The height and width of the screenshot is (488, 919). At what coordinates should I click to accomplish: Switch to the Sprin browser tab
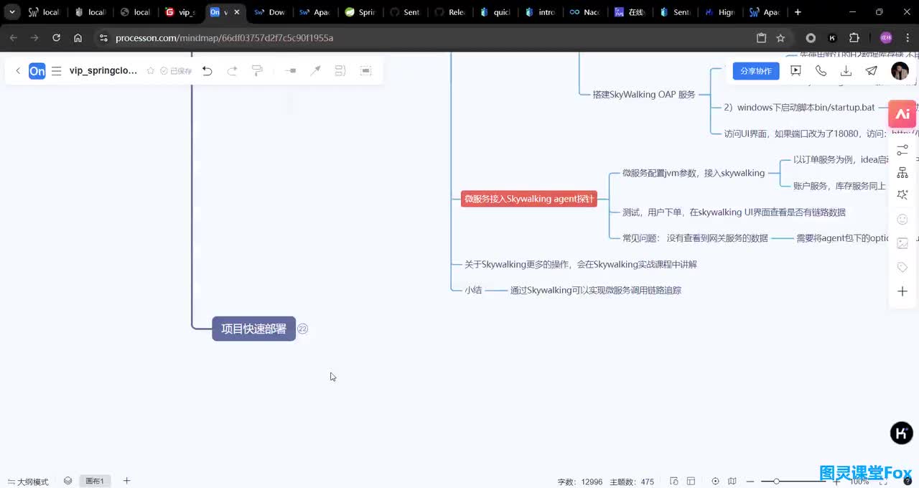coord(361,12)
